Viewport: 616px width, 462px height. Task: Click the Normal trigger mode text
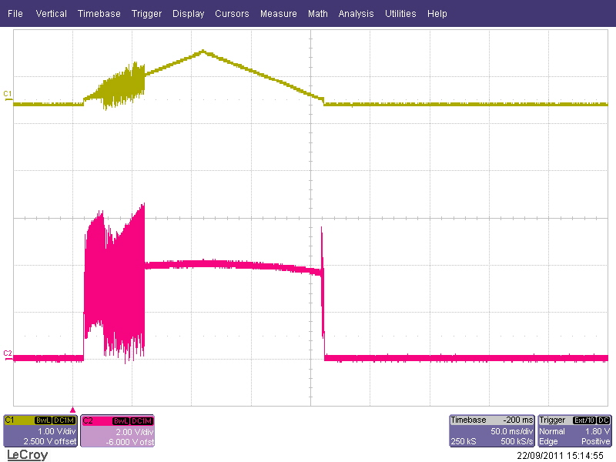click(x=551, y=431)
